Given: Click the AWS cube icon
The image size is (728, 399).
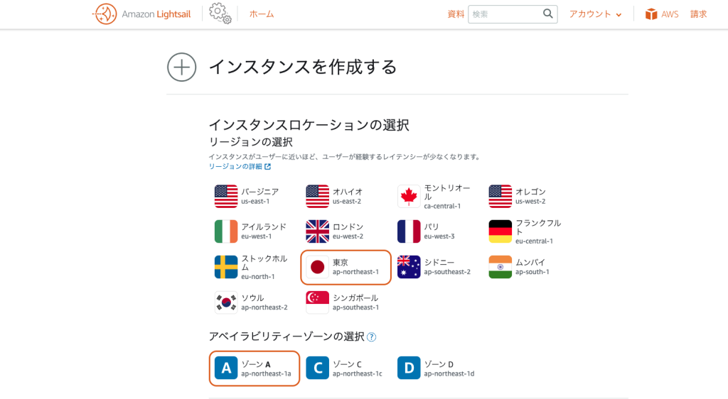Looking at the screenshot, I should pyautogui.click(x=651, y=14).
